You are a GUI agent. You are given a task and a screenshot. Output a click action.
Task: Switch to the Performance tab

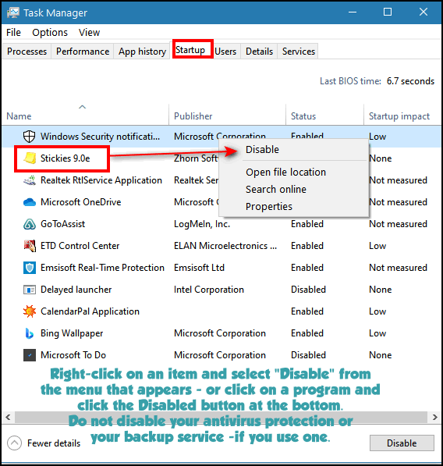(83, 52)
